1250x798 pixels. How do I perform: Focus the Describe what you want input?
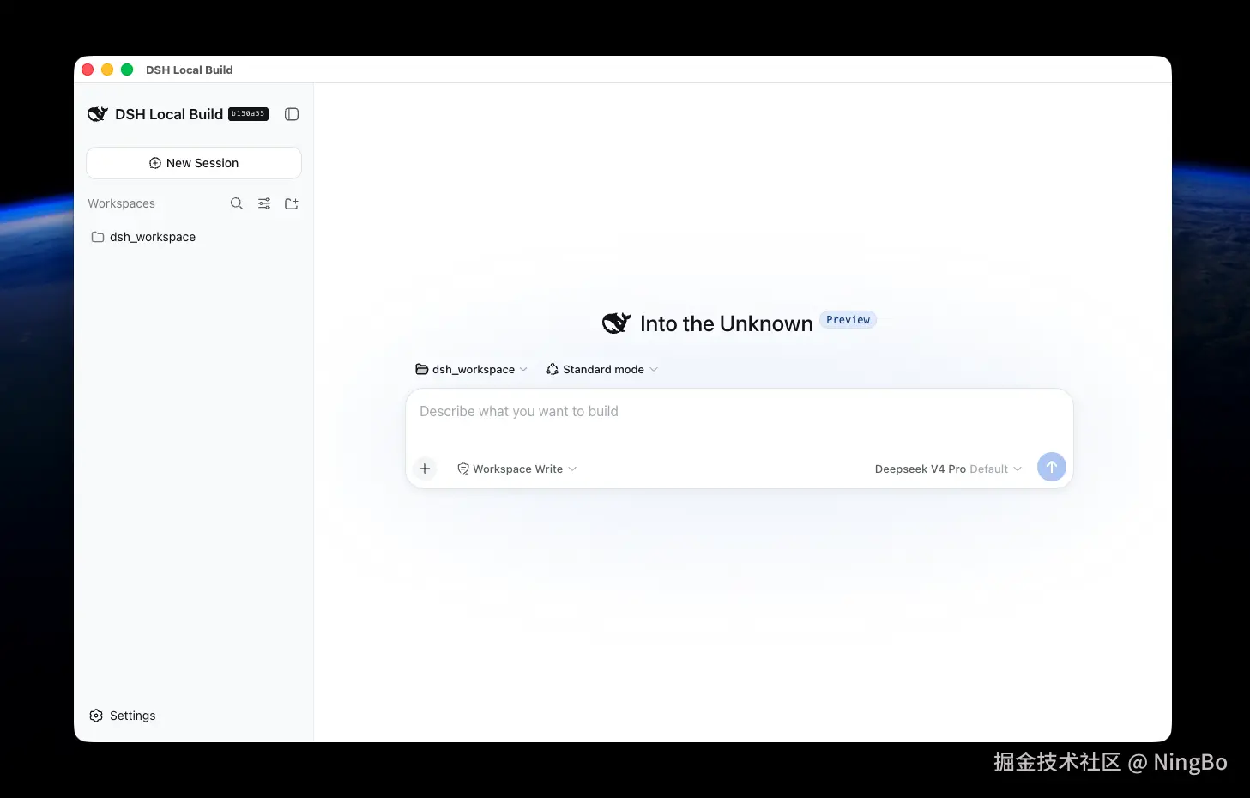point(739,412)
